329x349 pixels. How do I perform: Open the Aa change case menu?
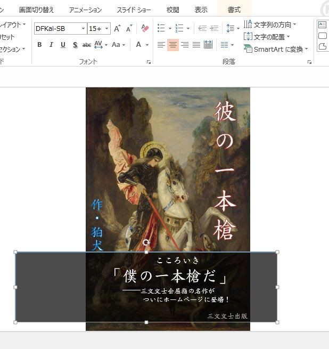click(118, 45)
